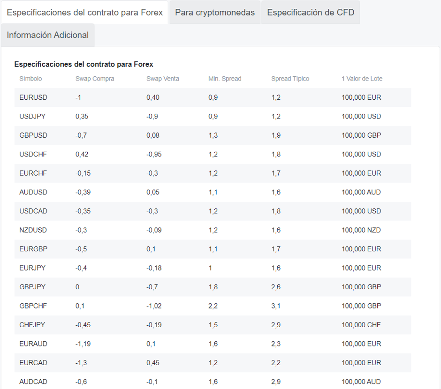This screenshot has height=389, width=441.
Task: Click the Símbolo column header
Action: 30,79
